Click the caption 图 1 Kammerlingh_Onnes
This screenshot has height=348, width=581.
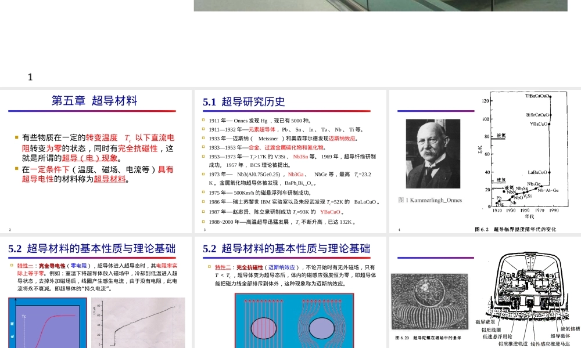click(430, 200)
